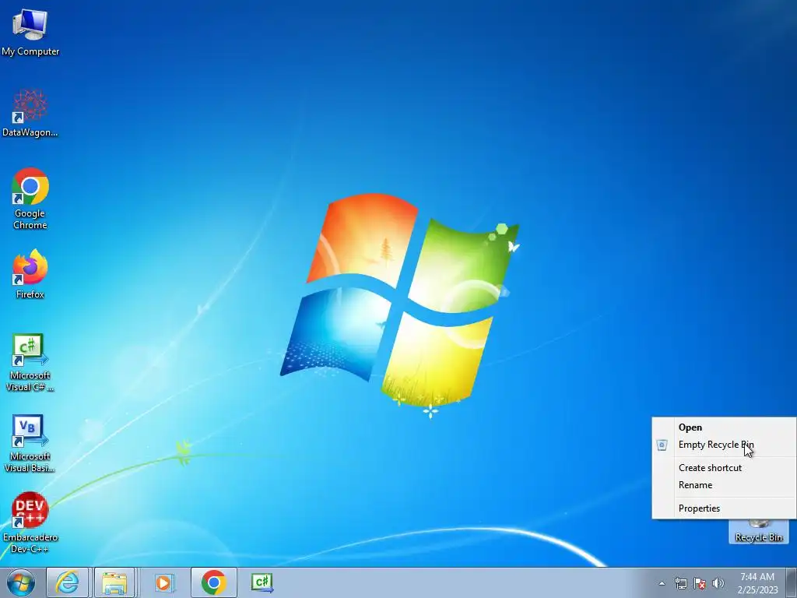The height and width of the screenshot is (598, 797).
Task: Choose Properties in the context menu
Action: [724, 508]
